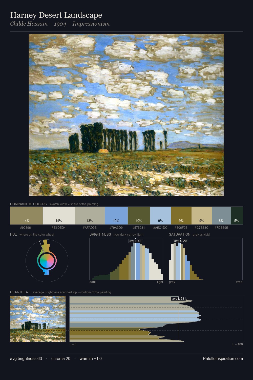This screenshot has height=380, width=253.
Task: Click the 'dark' axis label
Action: (x=93, y=282)
